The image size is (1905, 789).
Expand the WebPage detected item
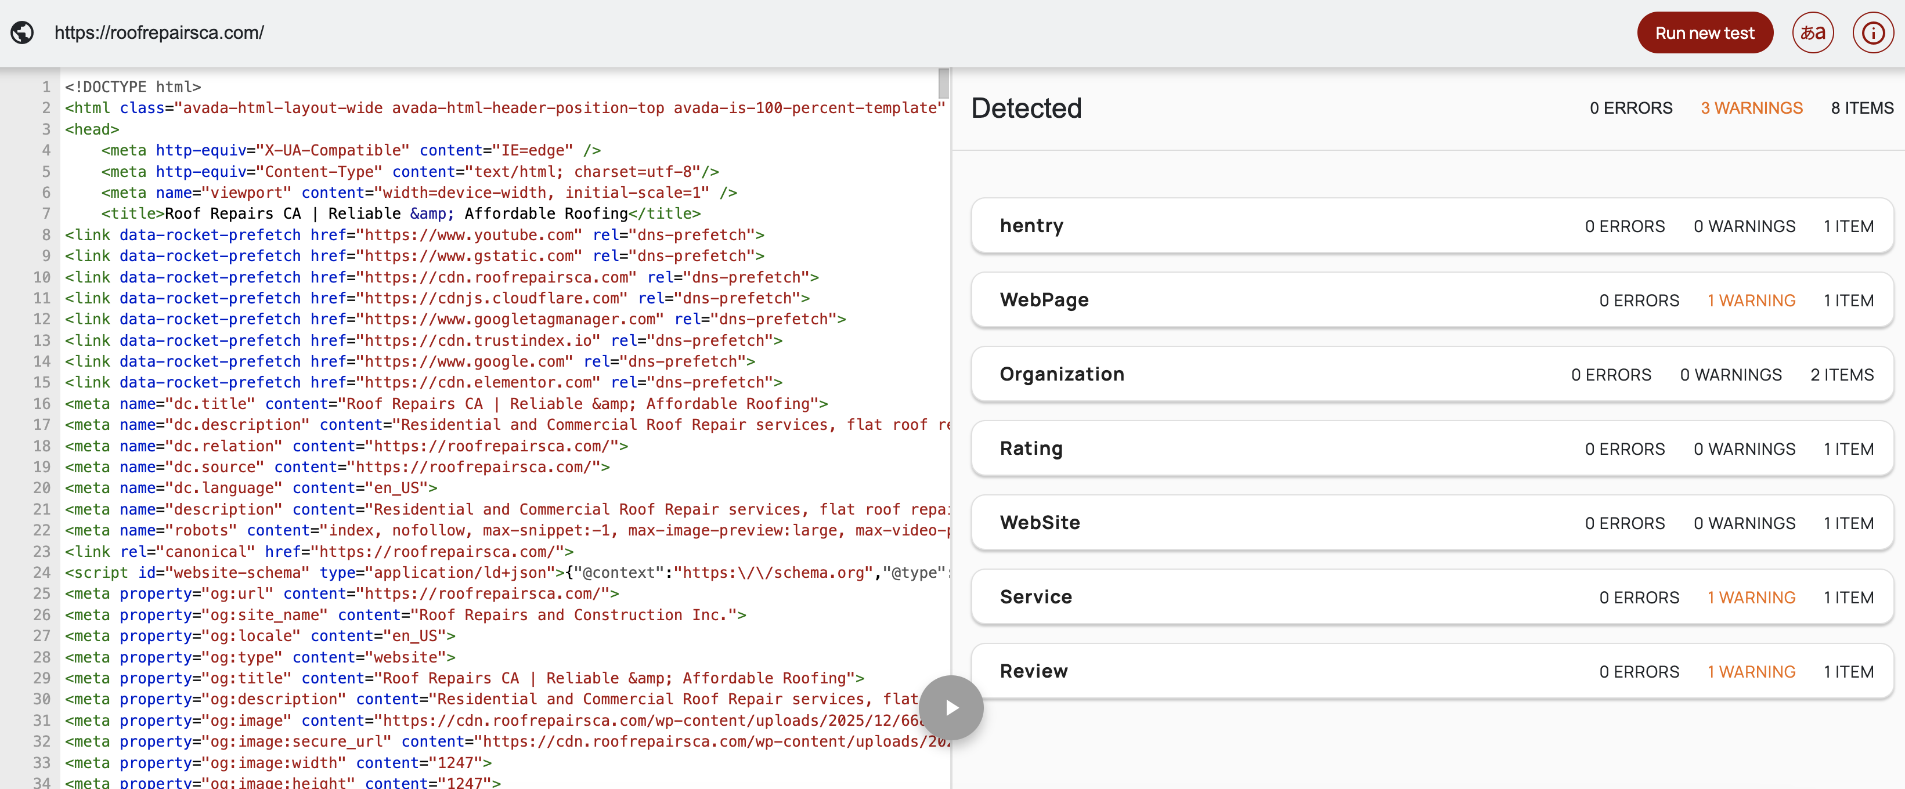[1044, 300]
